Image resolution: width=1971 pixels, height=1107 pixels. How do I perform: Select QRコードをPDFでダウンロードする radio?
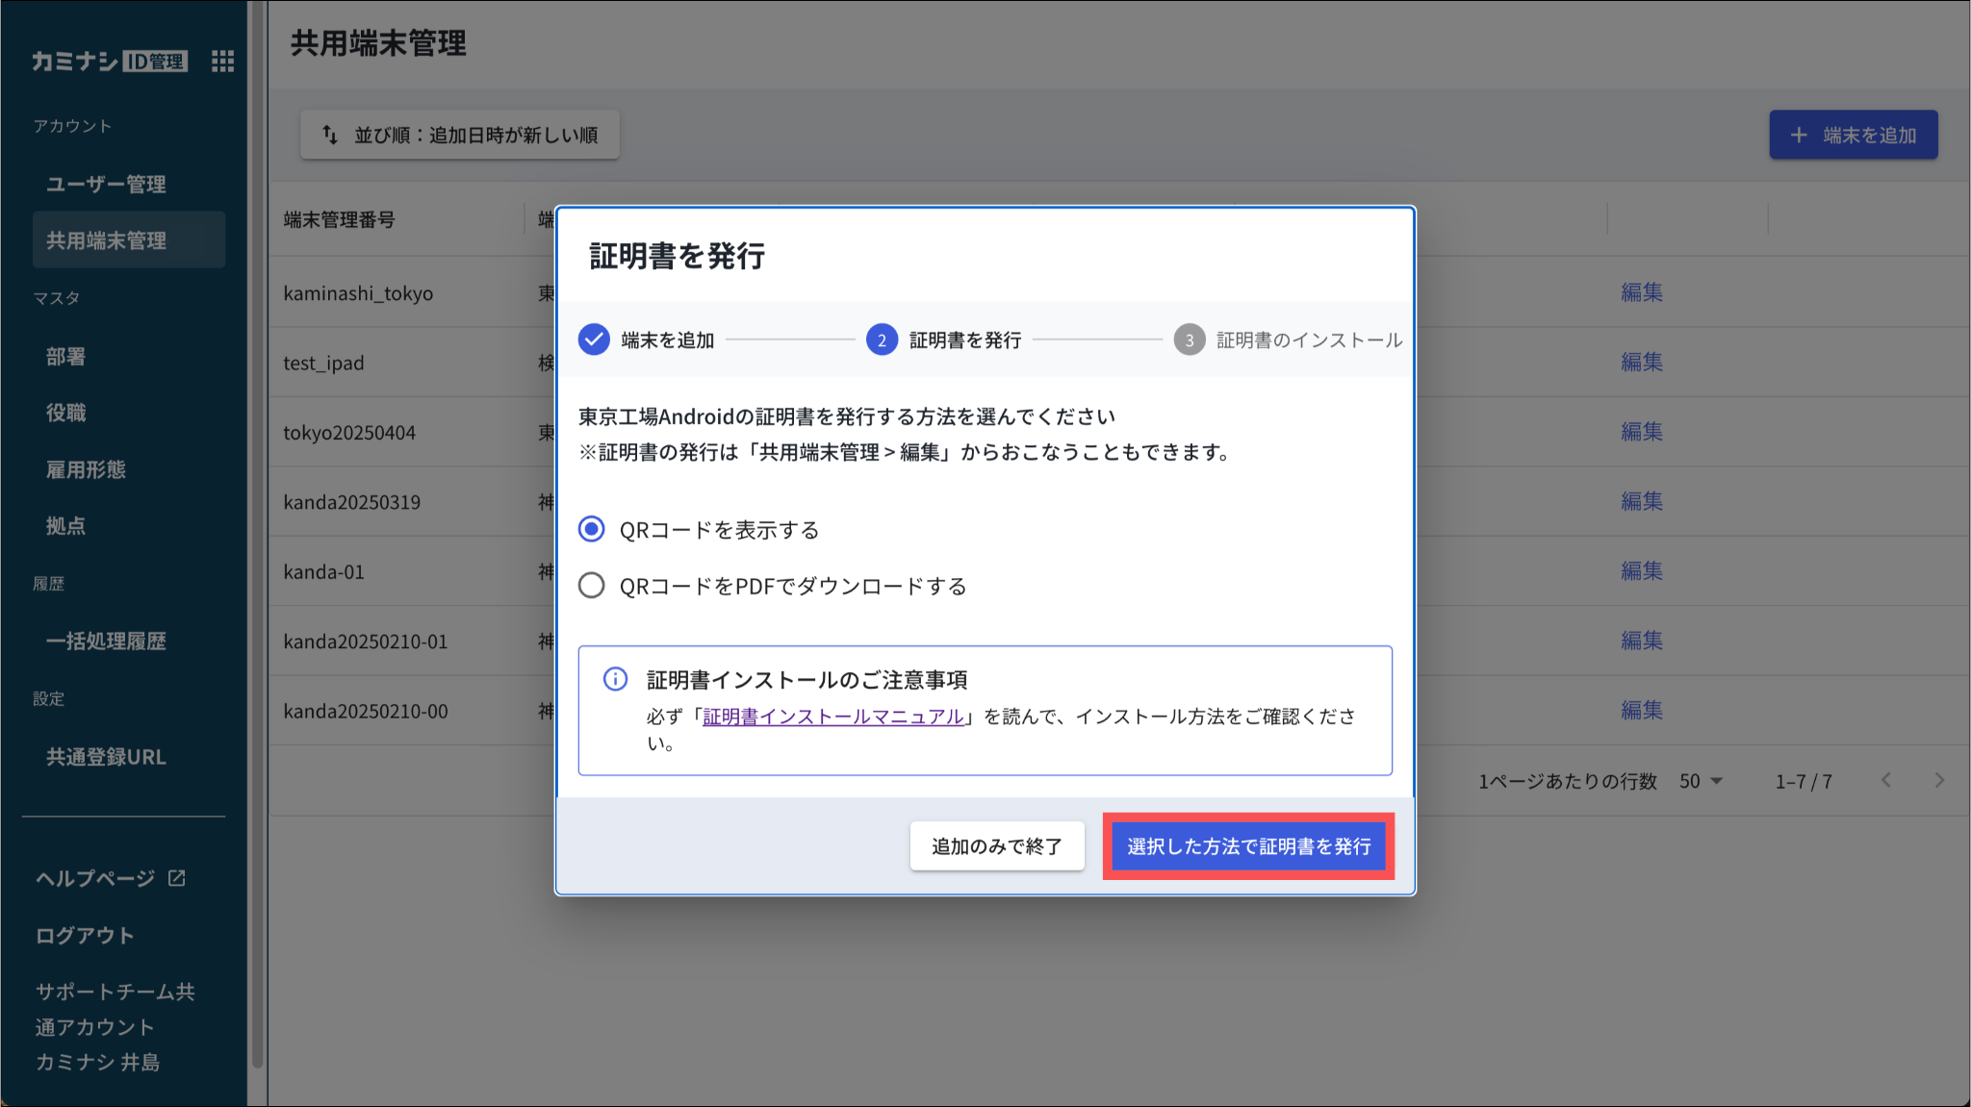point(592,585)
